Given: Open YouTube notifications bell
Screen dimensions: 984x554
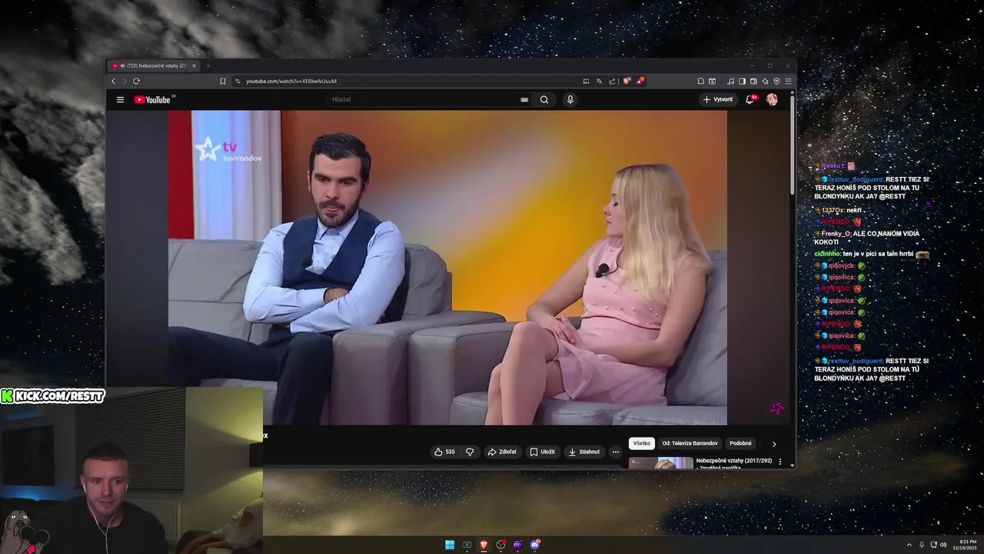Looking at the screenshot, I should pyautogui.click(x=750, y=99).
